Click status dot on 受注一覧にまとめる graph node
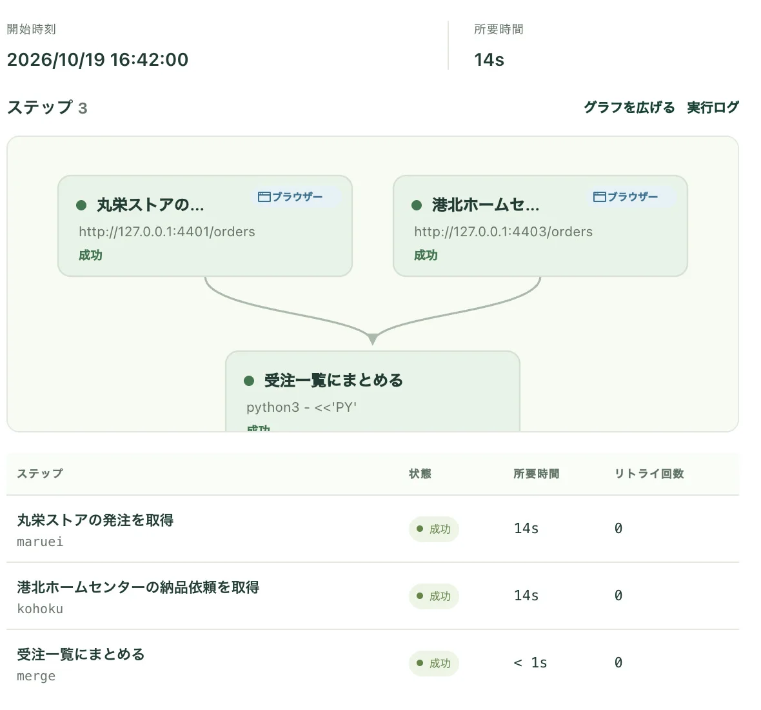Image resolution: width=761 pixels, height=710 pixels. [x=249, y=381]
